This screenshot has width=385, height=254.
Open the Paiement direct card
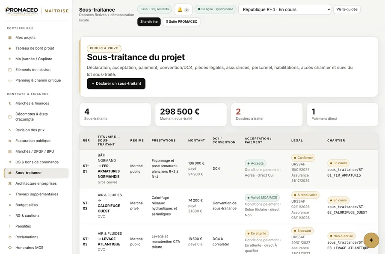point(343,114)
